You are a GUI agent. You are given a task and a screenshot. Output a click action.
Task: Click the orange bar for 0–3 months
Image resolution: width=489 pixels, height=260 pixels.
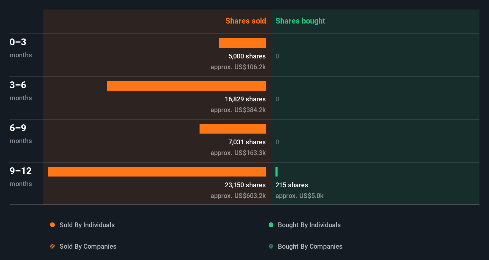(242, 43)
